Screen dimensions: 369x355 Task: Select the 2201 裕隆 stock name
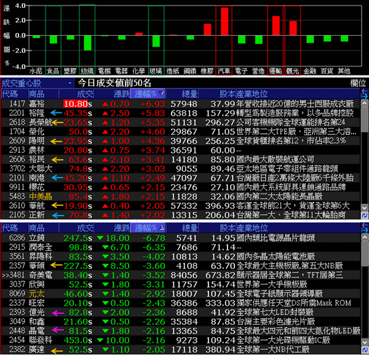point(37,113)
